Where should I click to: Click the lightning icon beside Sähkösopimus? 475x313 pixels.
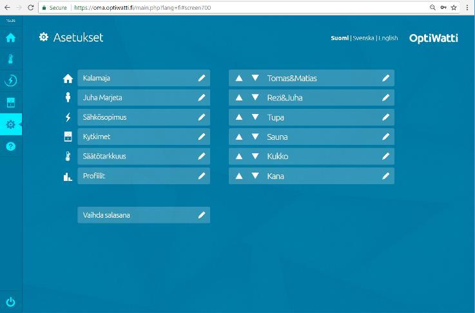pos(68,117)
